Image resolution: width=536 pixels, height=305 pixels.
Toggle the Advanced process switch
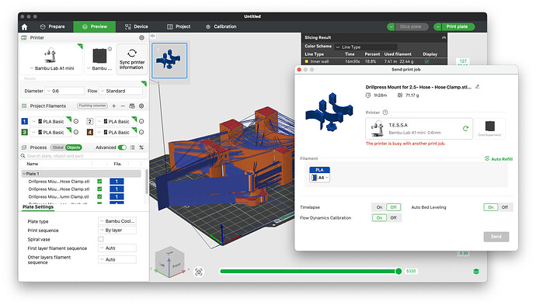coord(122,147)
